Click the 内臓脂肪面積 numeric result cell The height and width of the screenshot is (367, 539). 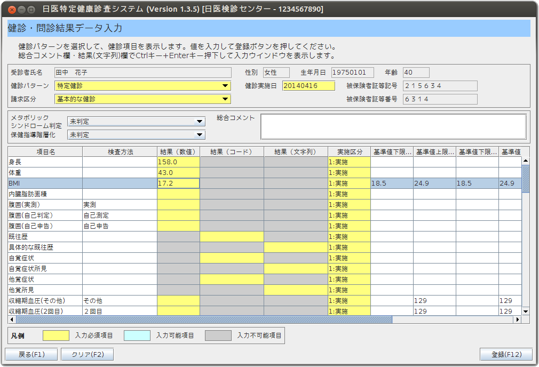click(x=178, y=194)
